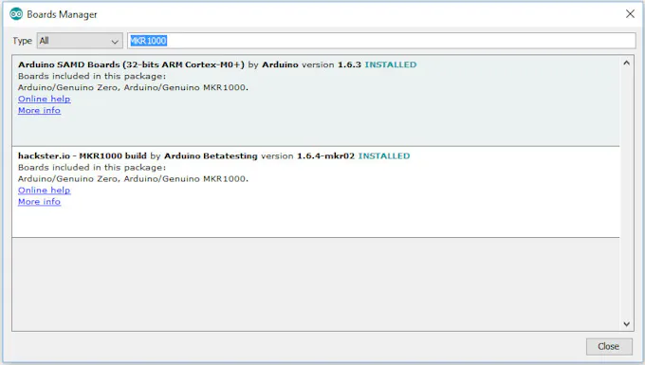Image resolution: width=645 pixels, height=365 pixels.
Task: Click 'Arduino Betatesting' author name
Action: click(211, 155)
